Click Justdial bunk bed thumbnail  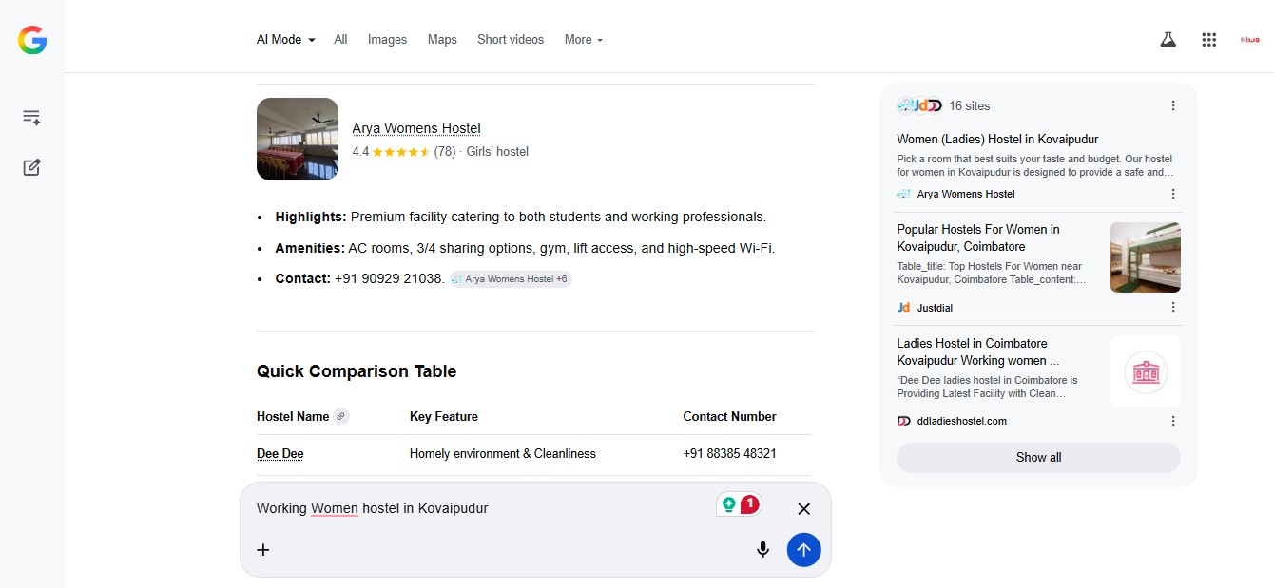[x=1146, y=256]
